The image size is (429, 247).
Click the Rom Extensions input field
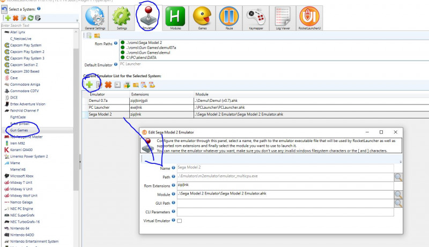tap(285, 185)
